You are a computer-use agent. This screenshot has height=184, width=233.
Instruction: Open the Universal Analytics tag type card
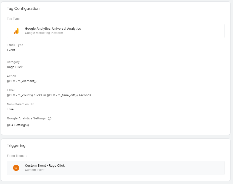coord(116,31)
